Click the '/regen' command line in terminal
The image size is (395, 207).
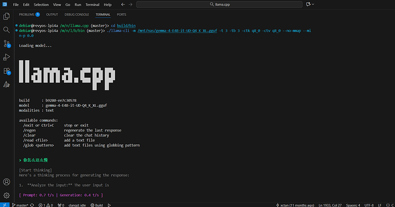click(x=72, y=130)
